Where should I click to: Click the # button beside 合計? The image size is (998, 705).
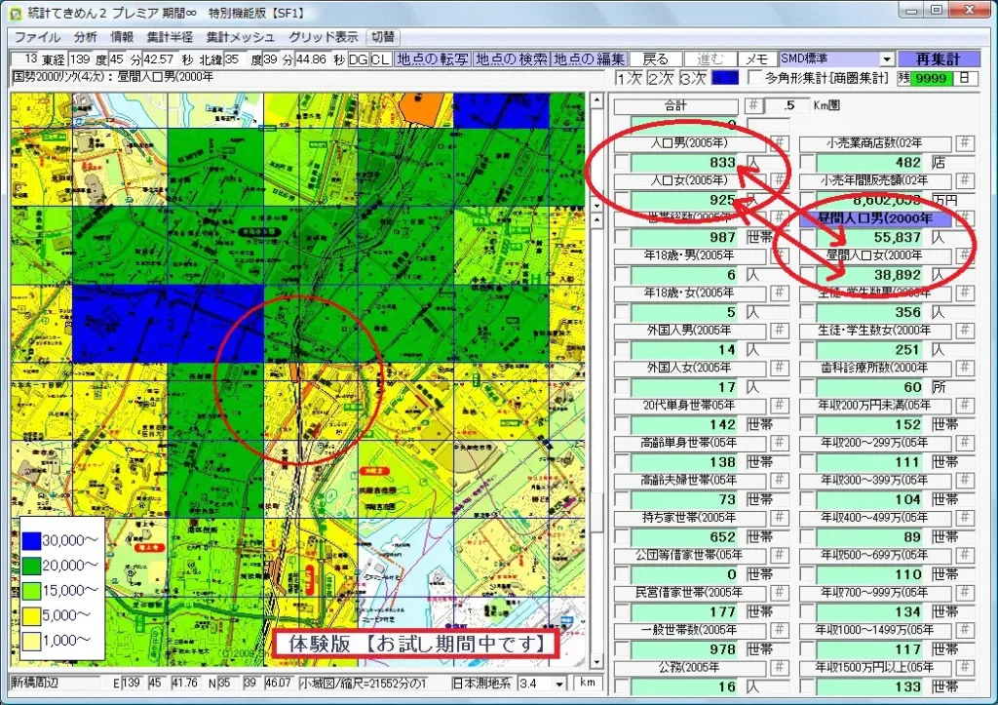(753, 106)
